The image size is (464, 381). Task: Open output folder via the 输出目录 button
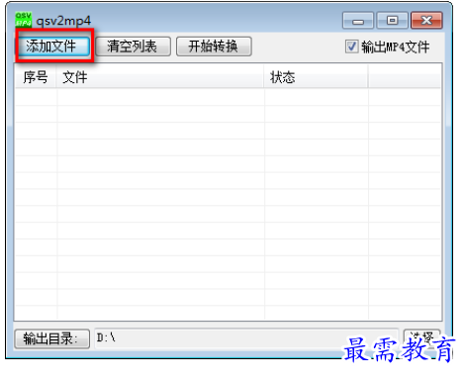tap(52, 338)
